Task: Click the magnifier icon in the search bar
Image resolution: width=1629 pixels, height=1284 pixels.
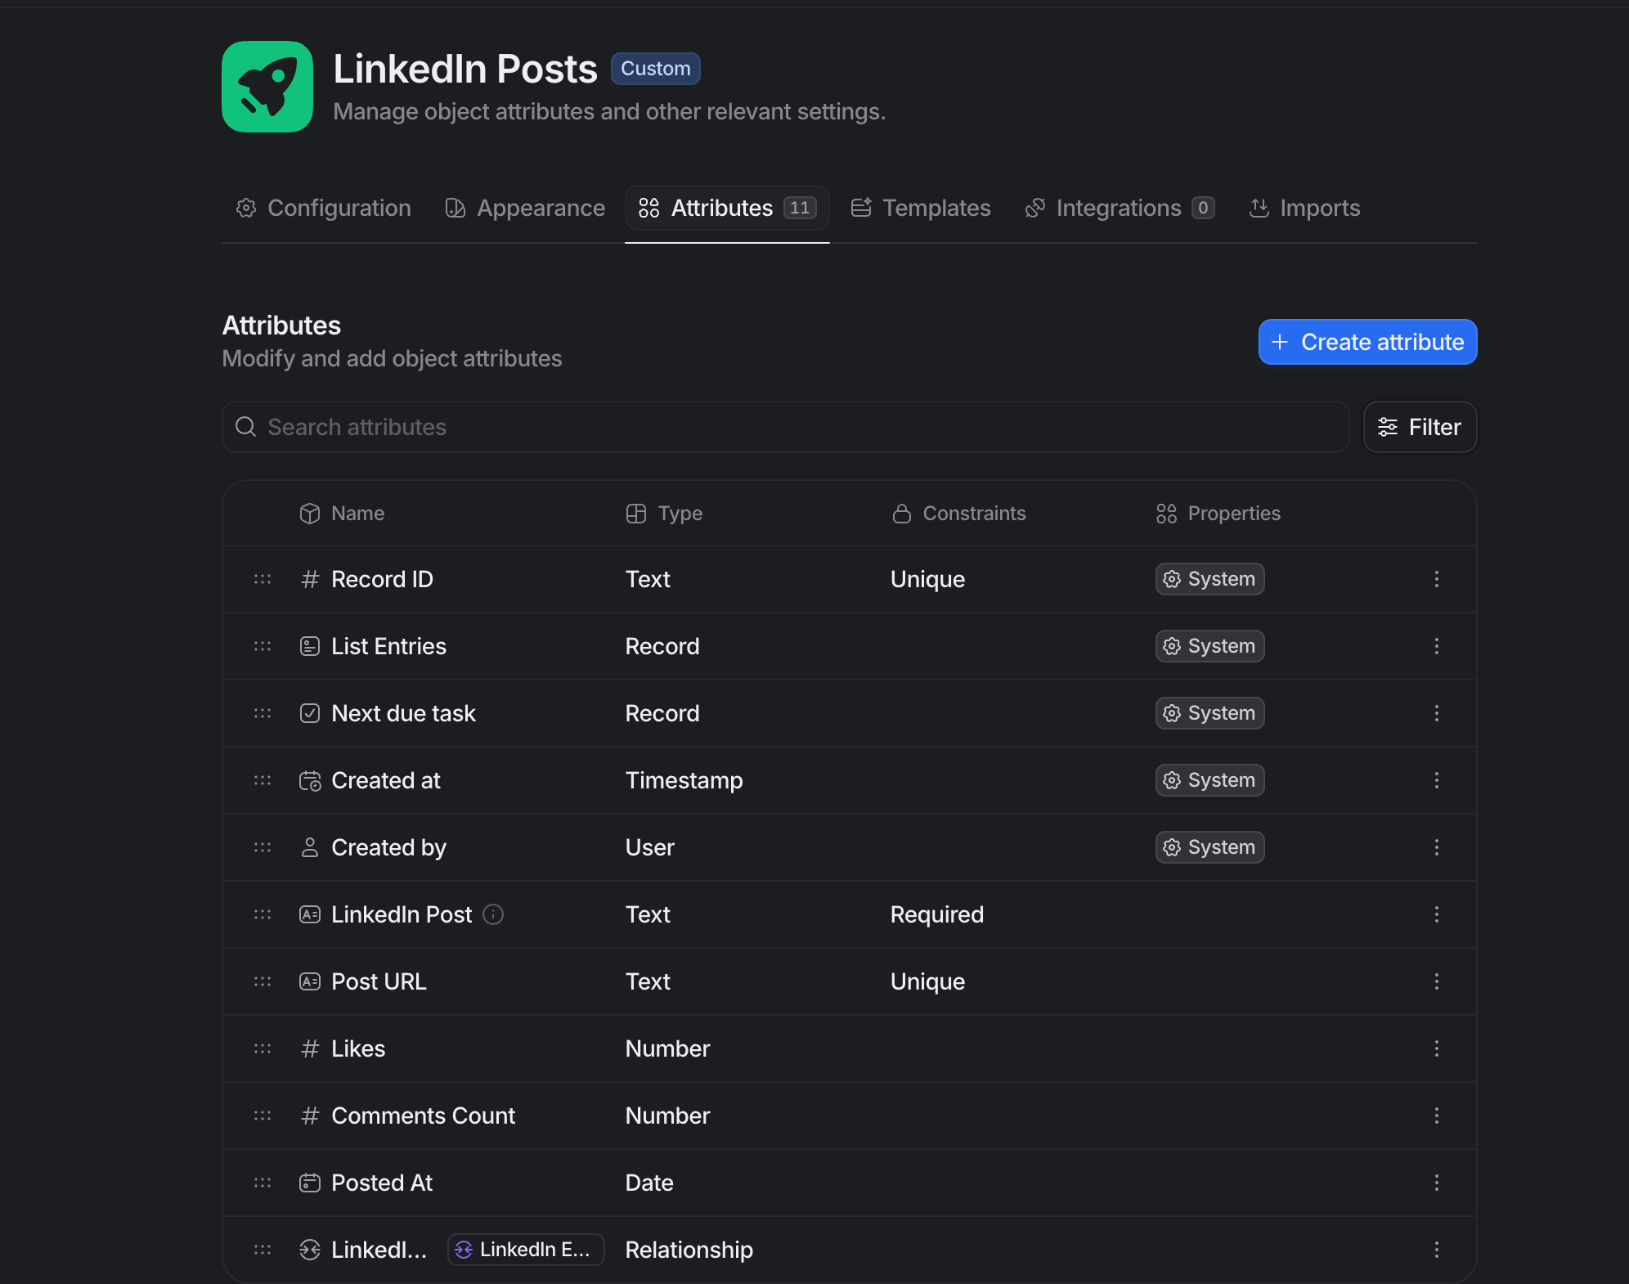Action: [x=245, y=427]
